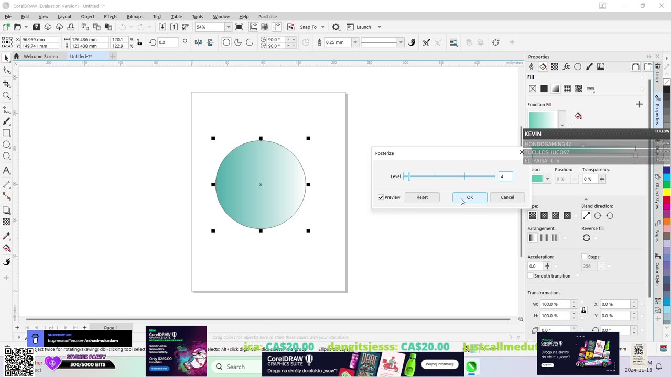The height and width of the screenshot is (377, 671).
Task: Expand the Launch dropdown
Action: click(380, 27)
